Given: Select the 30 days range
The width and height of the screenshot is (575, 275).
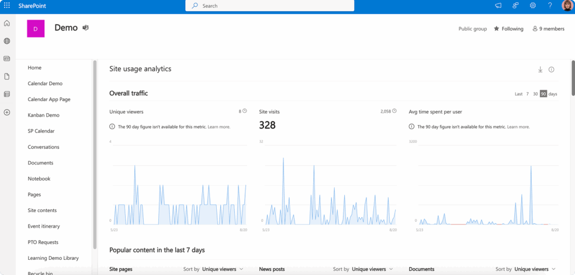Looking at the screenshot, I should pos(535,94).
